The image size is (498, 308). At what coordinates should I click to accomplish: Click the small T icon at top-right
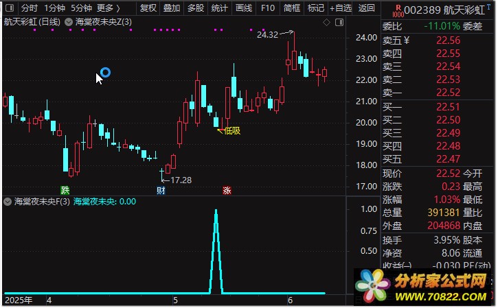pos(488,7)
